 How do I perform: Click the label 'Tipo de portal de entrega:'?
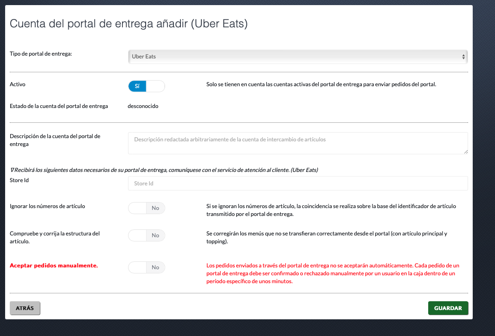click(x=41, y=54)
